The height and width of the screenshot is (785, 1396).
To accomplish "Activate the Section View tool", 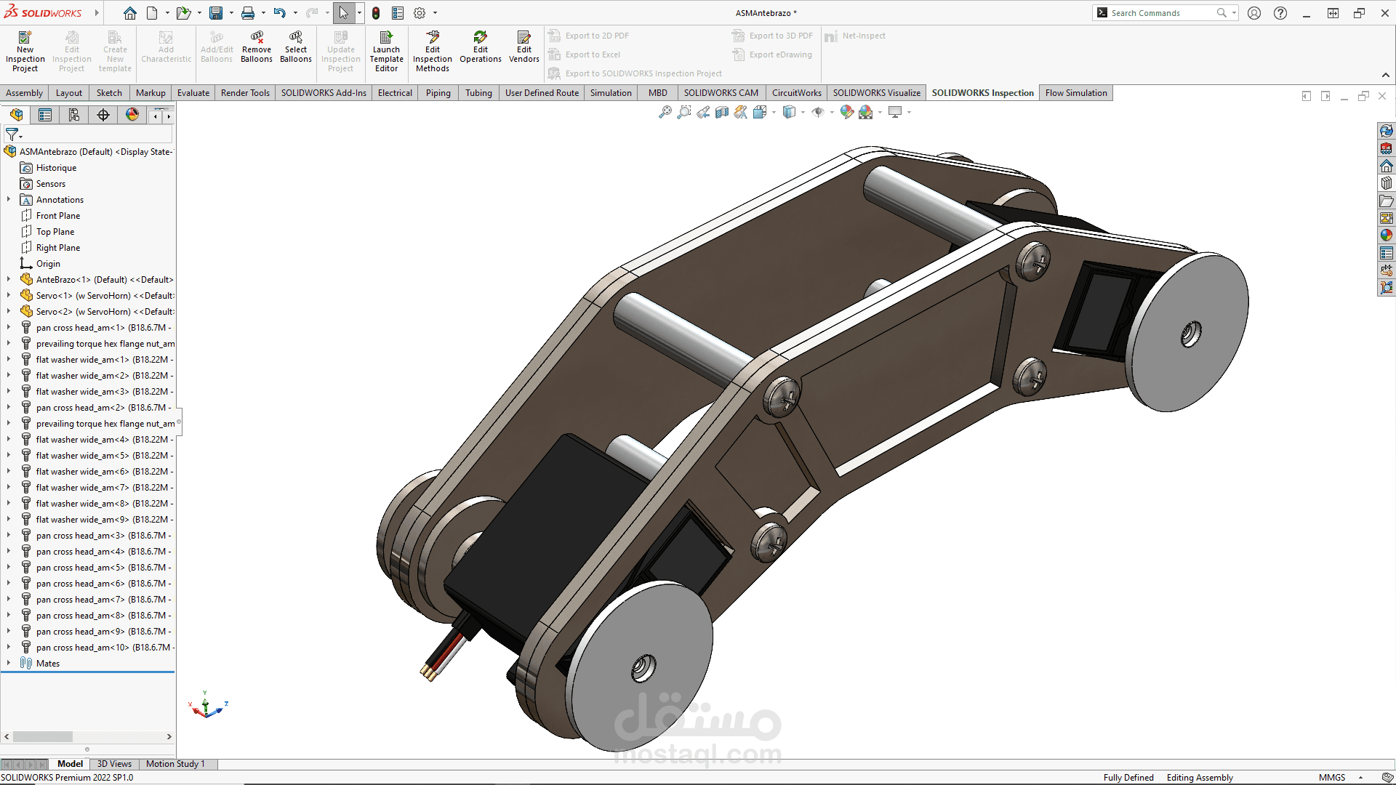I will click(x=721, y=112).
